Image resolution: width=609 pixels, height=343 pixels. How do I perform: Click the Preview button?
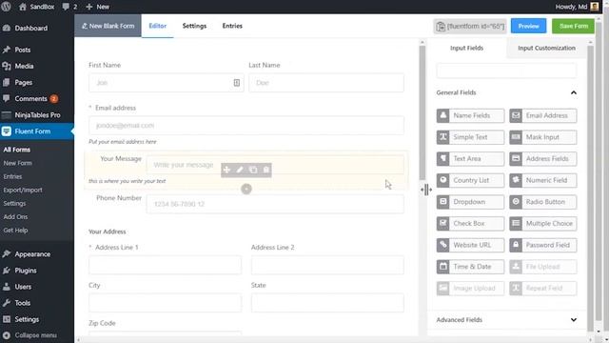528,26
